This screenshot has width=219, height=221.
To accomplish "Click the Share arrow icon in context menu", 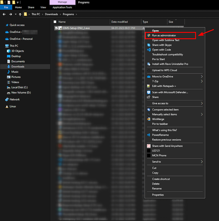I will tap(149, 97).
